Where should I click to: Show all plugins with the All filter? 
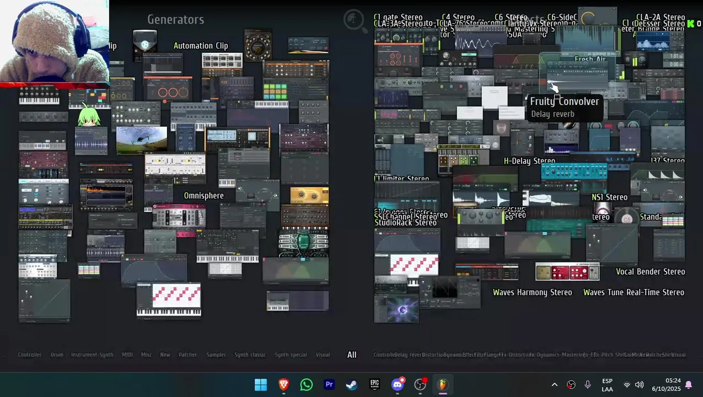tap(352, 355)
